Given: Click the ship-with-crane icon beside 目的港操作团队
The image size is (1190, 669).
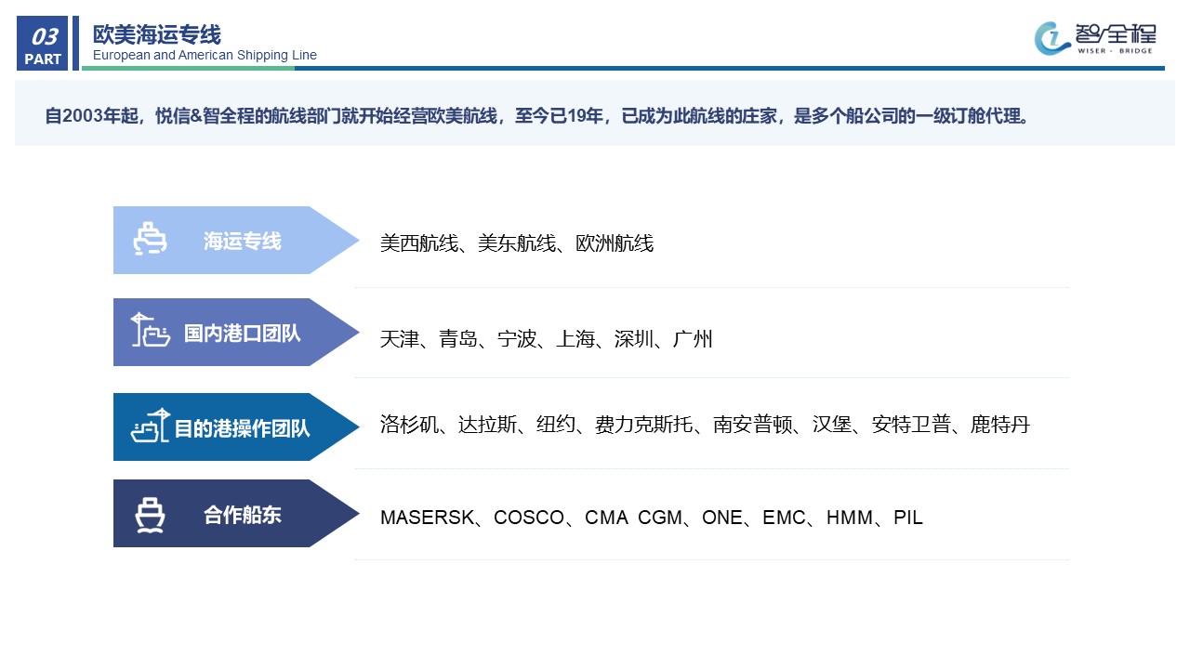Looking at the screenshot, I should pyautogui.click(x=151, y=426).
